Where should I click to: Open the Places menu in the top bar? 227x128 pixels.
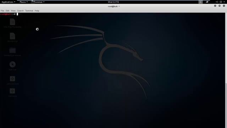(24, 2)
